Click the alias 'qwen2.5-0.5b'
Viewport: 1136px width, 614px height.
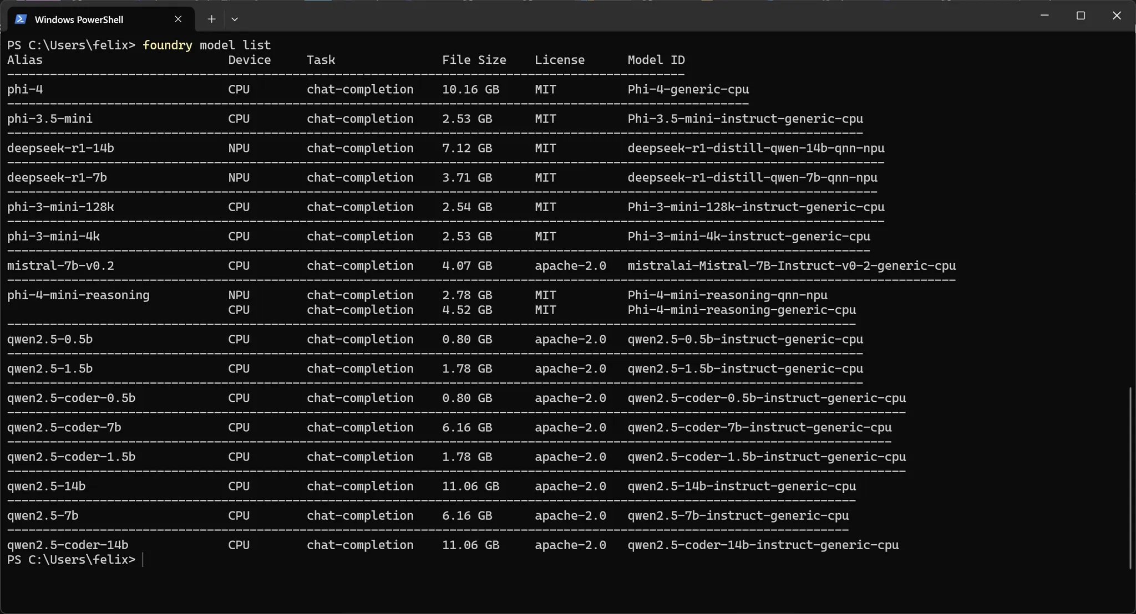click(50, 339)
